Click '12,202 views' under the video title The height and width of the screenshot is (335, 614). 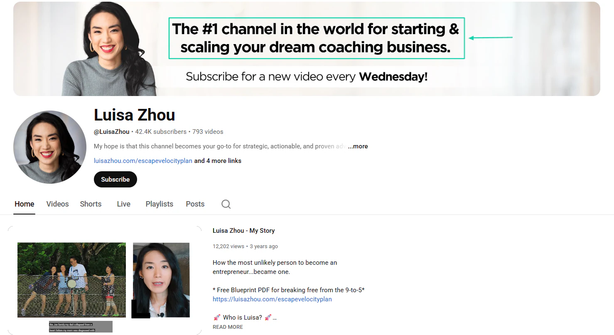tap(228, 246)
